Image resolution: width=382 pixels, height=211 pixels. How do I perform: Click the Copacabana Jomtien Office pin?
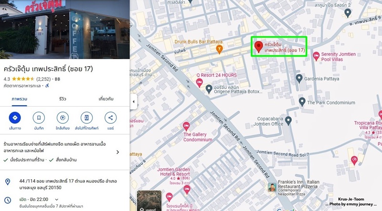[288, 121]
